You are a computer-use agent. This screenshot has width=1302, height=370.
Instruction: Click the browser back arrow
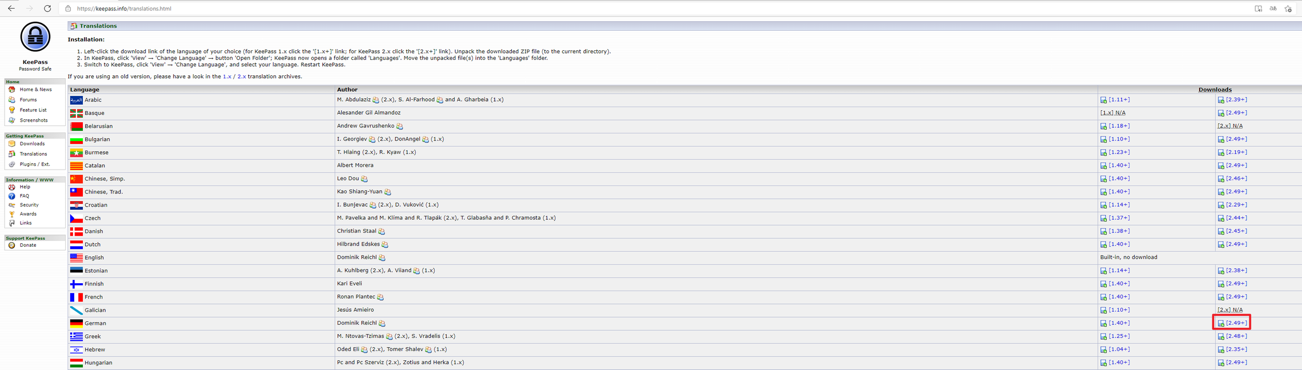point(11,9)
